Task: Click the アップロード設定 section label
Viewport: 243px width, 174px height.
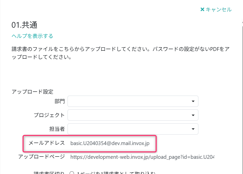Action: pyautogui.click(x=32, y=92)
